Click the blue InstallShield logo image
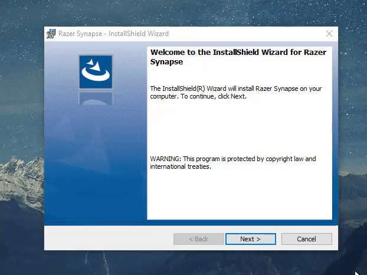 tap(96, 72)
